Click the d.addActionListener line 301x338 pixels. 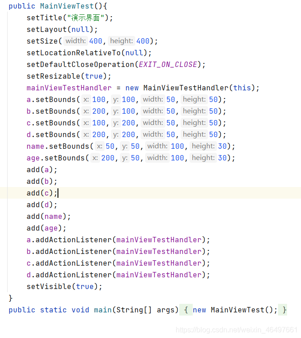(118, 275)
